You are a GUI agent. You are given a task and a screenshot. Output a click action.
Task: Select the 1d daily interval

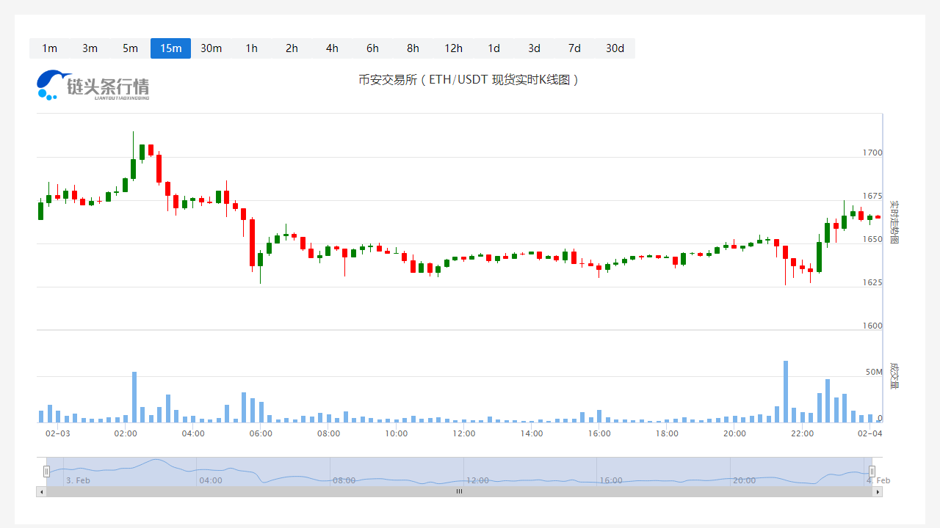[493, 48]
